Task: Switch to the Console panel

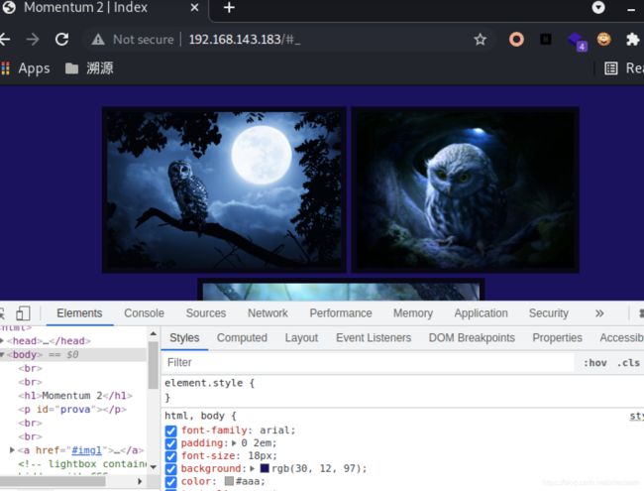Action: (x=144, y=313)
